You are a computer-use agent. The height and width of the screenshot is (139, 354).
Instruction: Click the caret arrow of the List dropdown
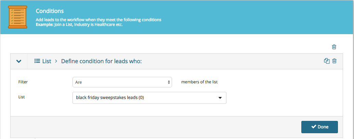(x=220, y=98)
